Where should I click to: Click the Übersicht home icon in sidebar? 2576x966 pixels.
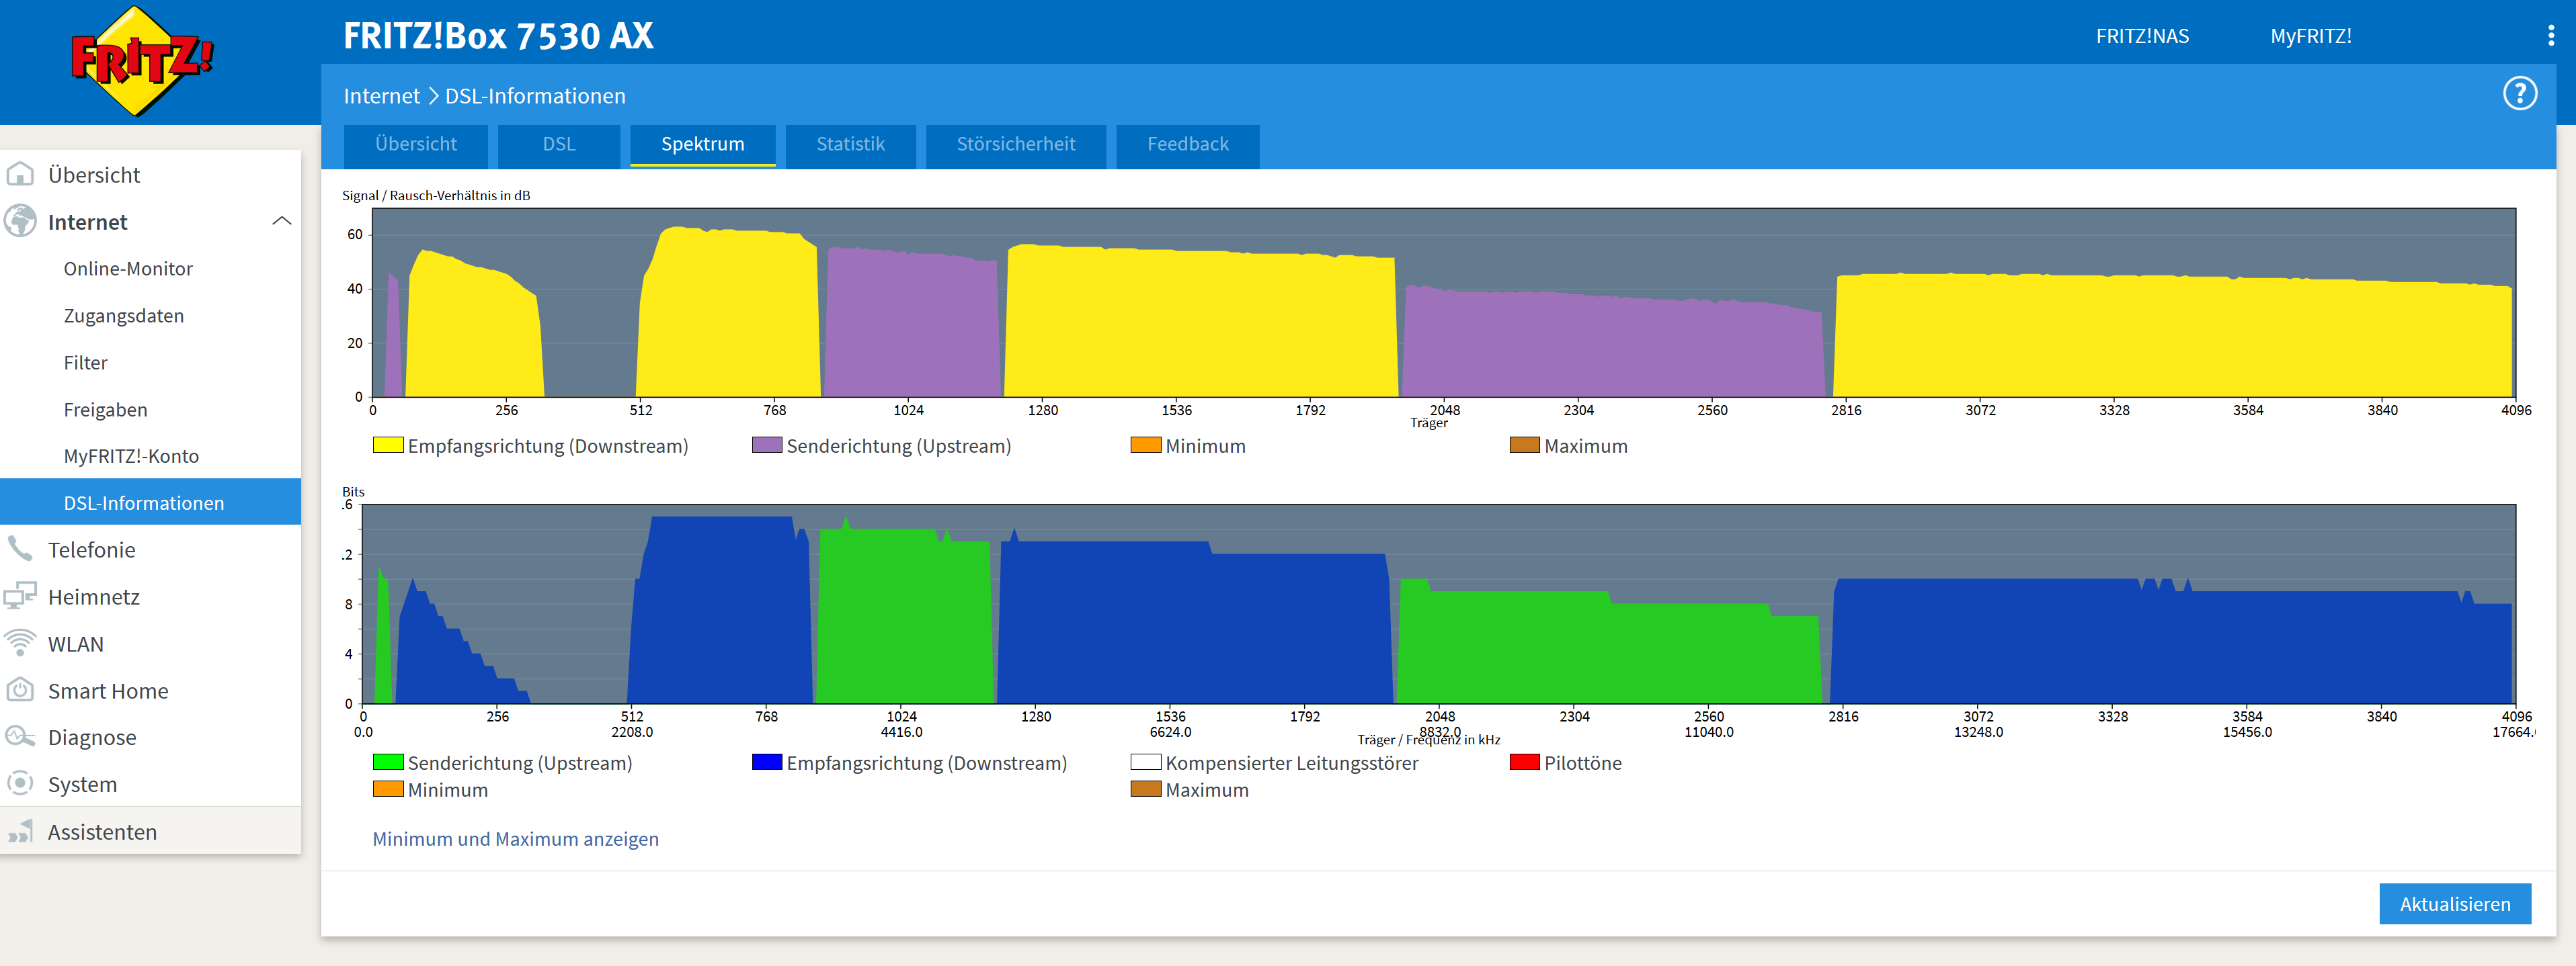coord(20,175)
